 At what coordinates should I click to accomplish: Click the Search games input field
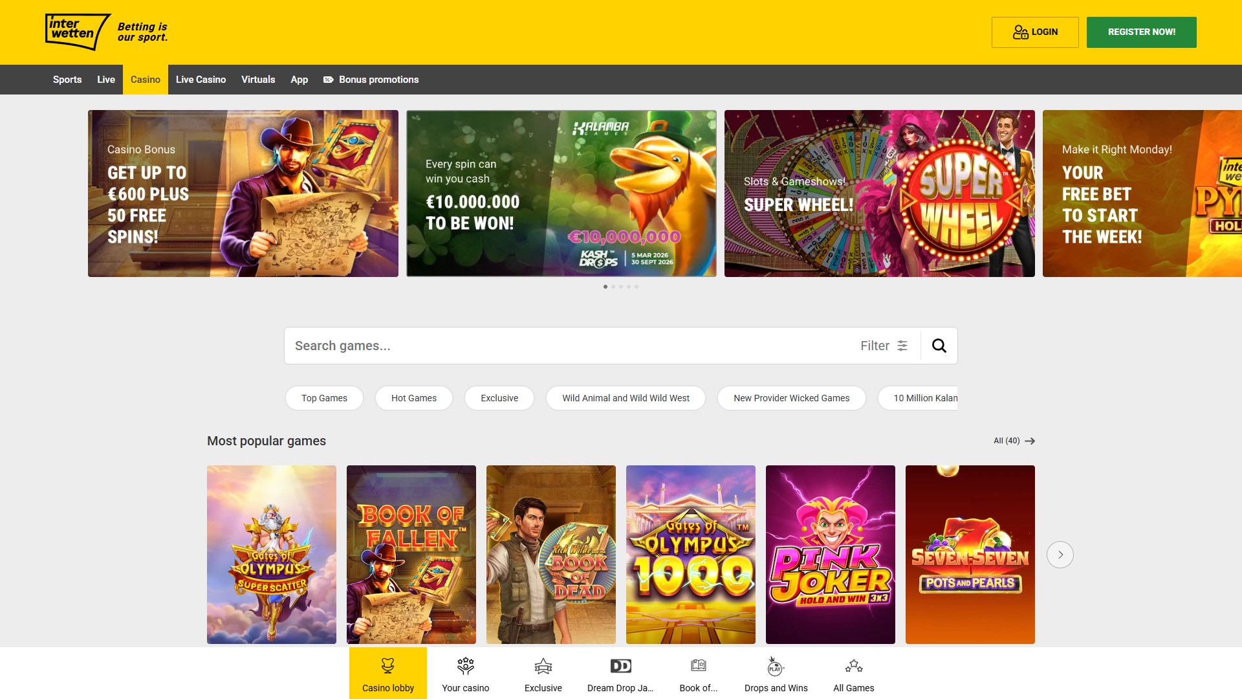569,346
